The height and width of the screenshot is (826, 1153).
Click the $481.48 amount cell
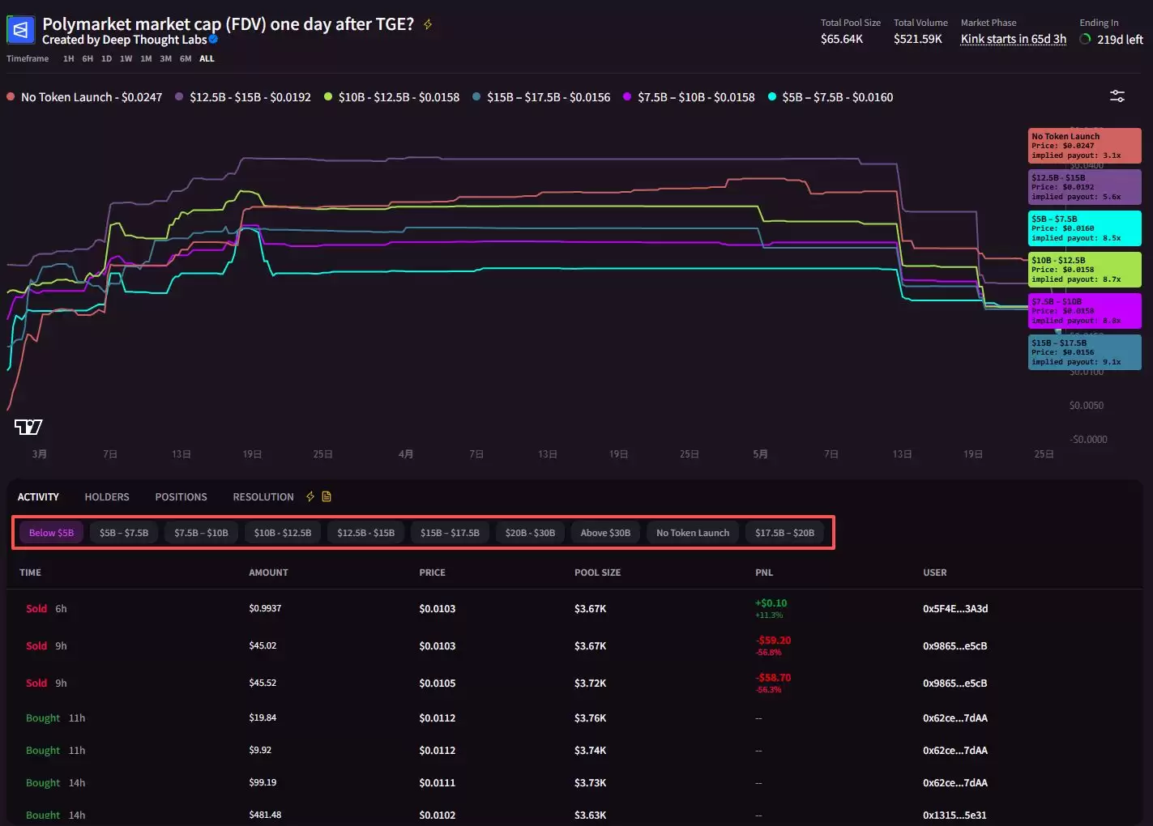(x=265, y=815)
